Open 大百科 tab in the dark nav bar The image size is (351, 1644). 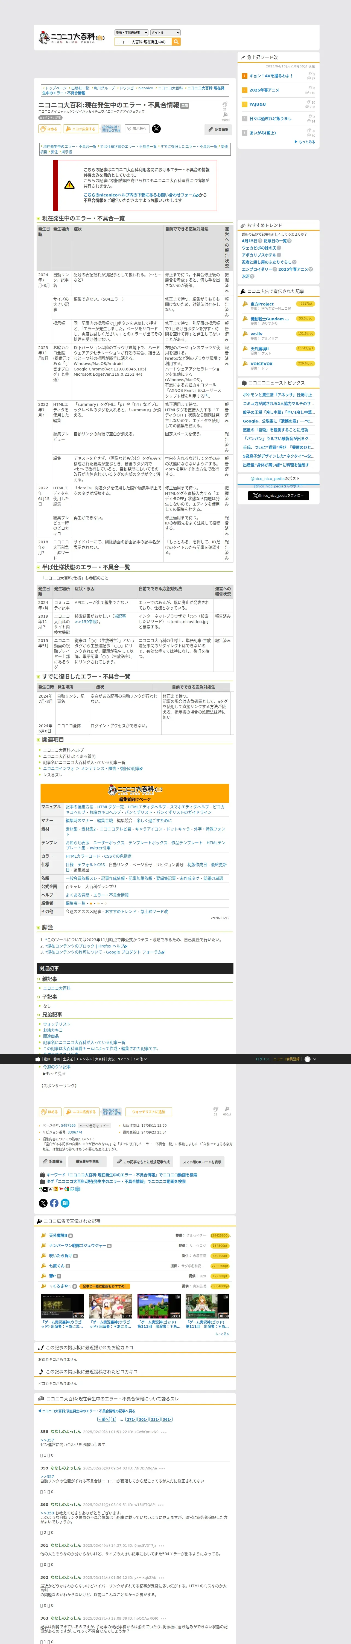pos(100,1059)
